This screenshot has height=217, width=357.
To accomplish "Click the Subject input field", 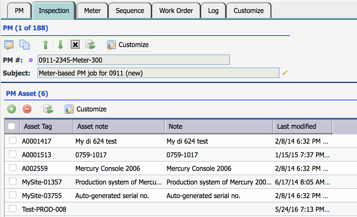I will pyautogui.click(x=158, y=73).
